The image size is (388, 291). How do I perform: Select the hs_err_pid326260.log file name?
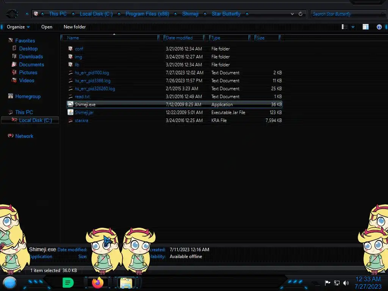[95, 89]
